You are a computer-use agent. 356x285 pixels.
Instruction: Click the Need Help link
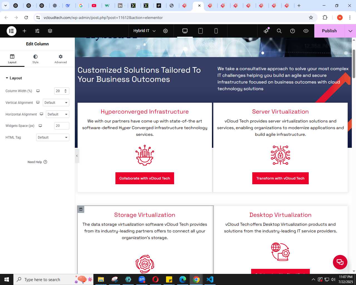[37, 162]
